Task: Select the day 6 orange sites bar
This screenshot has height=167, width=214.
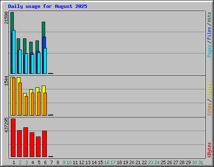Action: (x=45, y=104)
